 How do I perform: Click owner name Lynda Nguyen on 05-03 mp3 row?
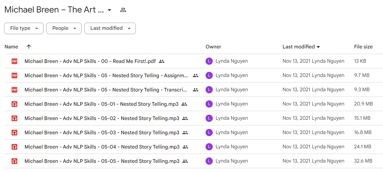[232, 133]
